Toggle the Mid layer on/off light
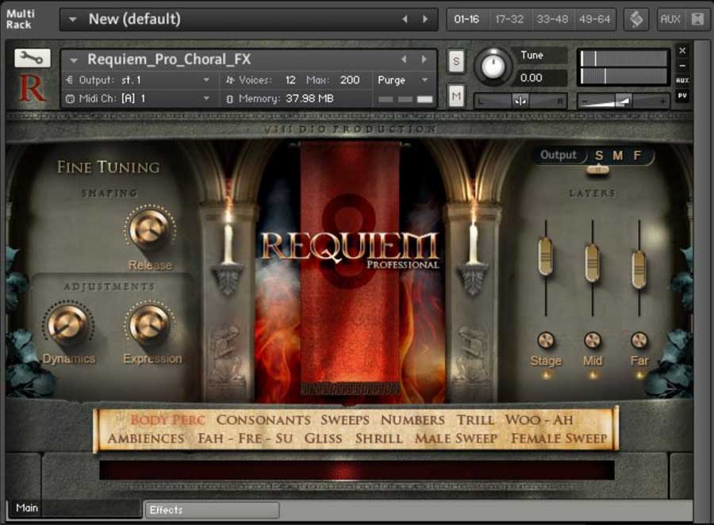714x525 pixels. coord(593,375)
